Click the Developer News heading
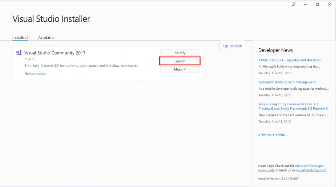Image resolution: width=336 pixels, height=187 pixels. tap(276, 50)
